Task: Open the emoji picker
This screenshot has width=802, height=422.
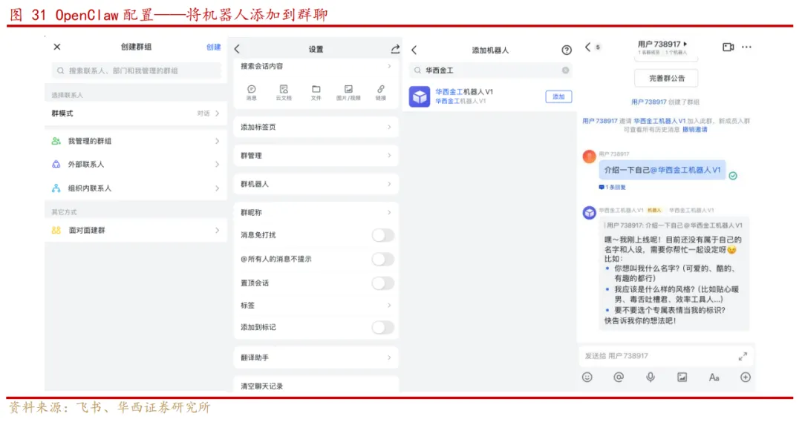Action: pos(587,377)
